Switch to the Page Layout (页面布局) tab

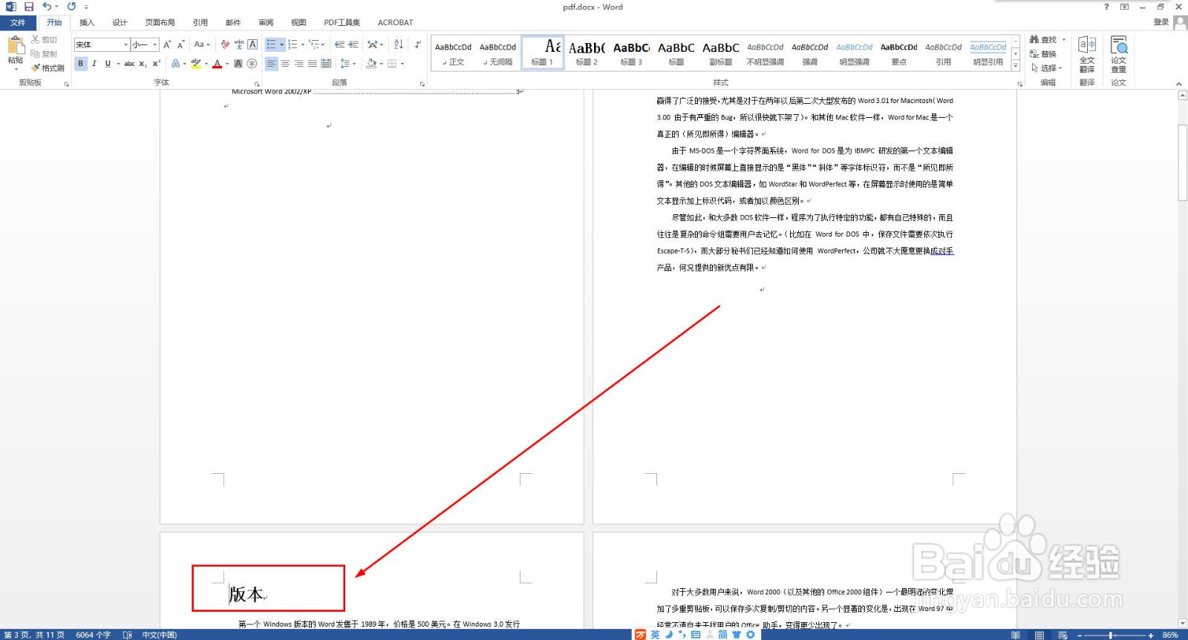point(160,22)
